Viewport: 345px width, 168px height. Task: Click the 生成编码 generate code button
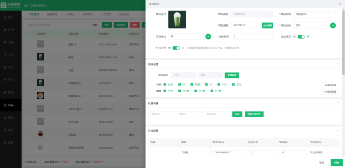(x=268, y=25)
